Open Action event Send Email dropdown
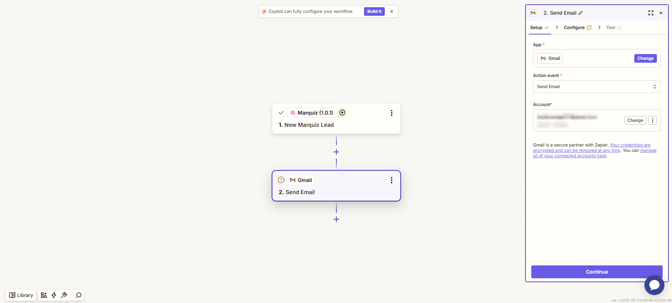The width and height of the screenshot is (672, 303). click(x=597, y=87)
